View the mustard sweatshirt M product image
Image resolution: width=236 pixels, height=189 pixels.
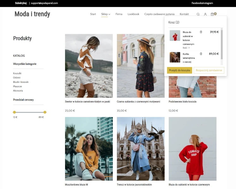pos(89,149)
